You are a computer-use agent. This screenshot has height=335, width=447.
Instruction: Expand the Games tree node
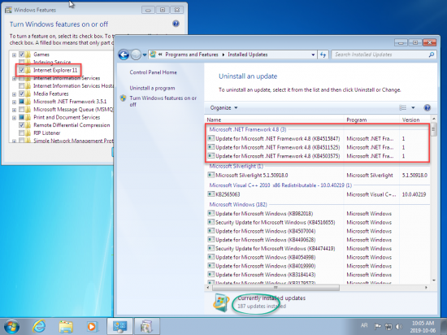click(14, 54)
